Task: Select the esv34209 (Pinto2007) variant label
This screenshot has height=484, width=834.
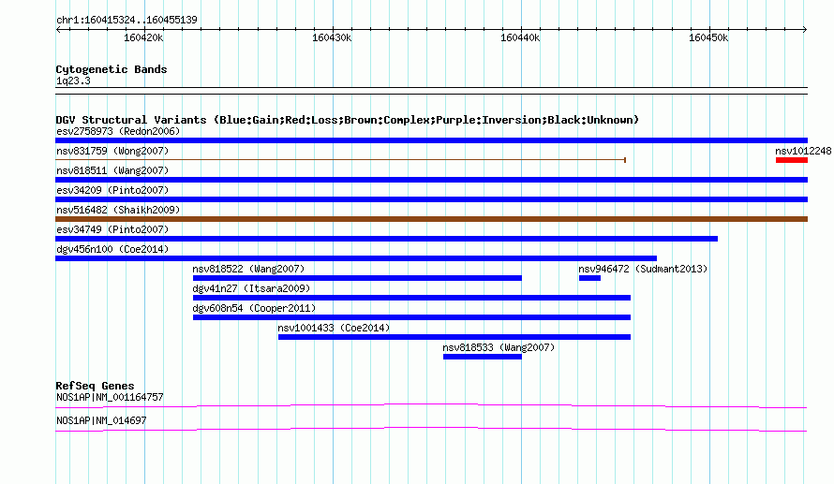Action: (x=112, y=190)
